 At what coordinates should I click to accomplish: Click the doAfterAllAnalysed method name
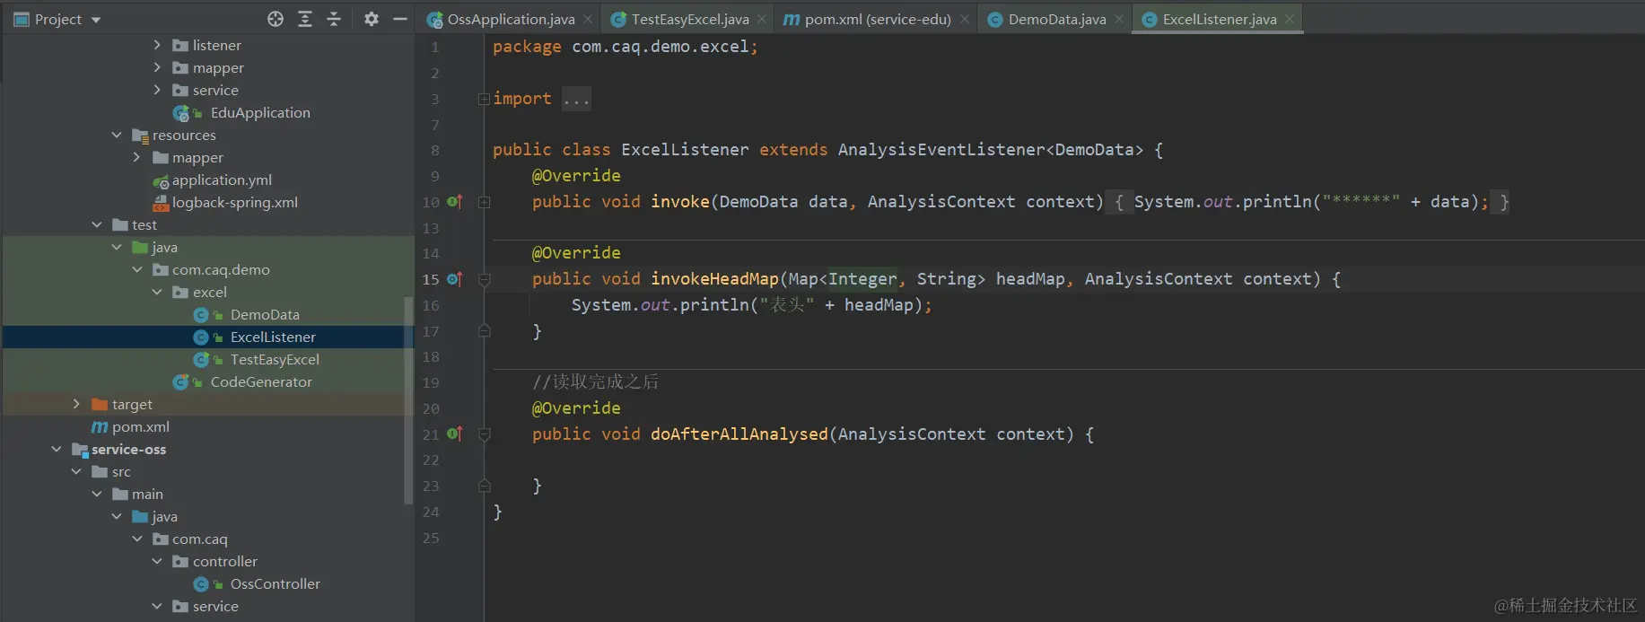[x=739, y=434]
